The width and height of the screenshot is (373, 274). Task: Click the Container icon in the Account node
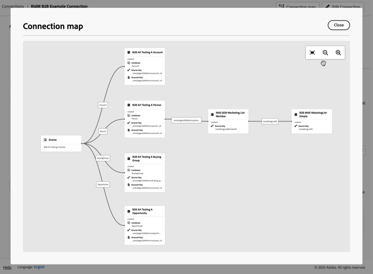coord(129,63)
